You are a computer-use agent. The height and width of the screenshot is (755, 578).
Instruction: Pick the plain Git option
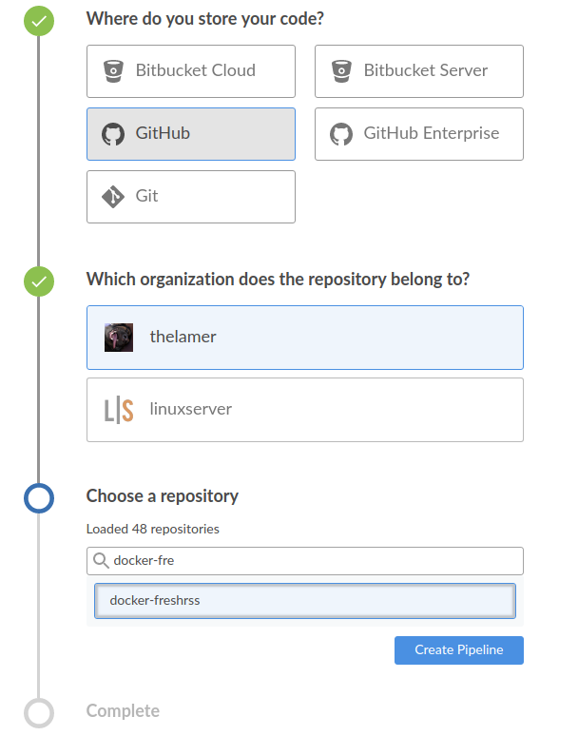pyautogui.click(x=191, y=197)
